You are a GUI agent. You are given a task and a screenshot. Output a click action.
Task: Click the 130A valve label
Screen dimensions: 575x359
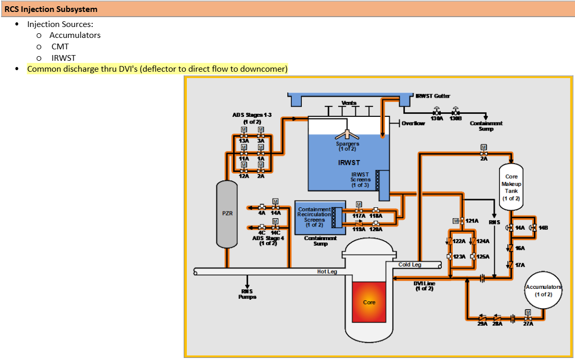pyautogui.click(x=437, y=118)
